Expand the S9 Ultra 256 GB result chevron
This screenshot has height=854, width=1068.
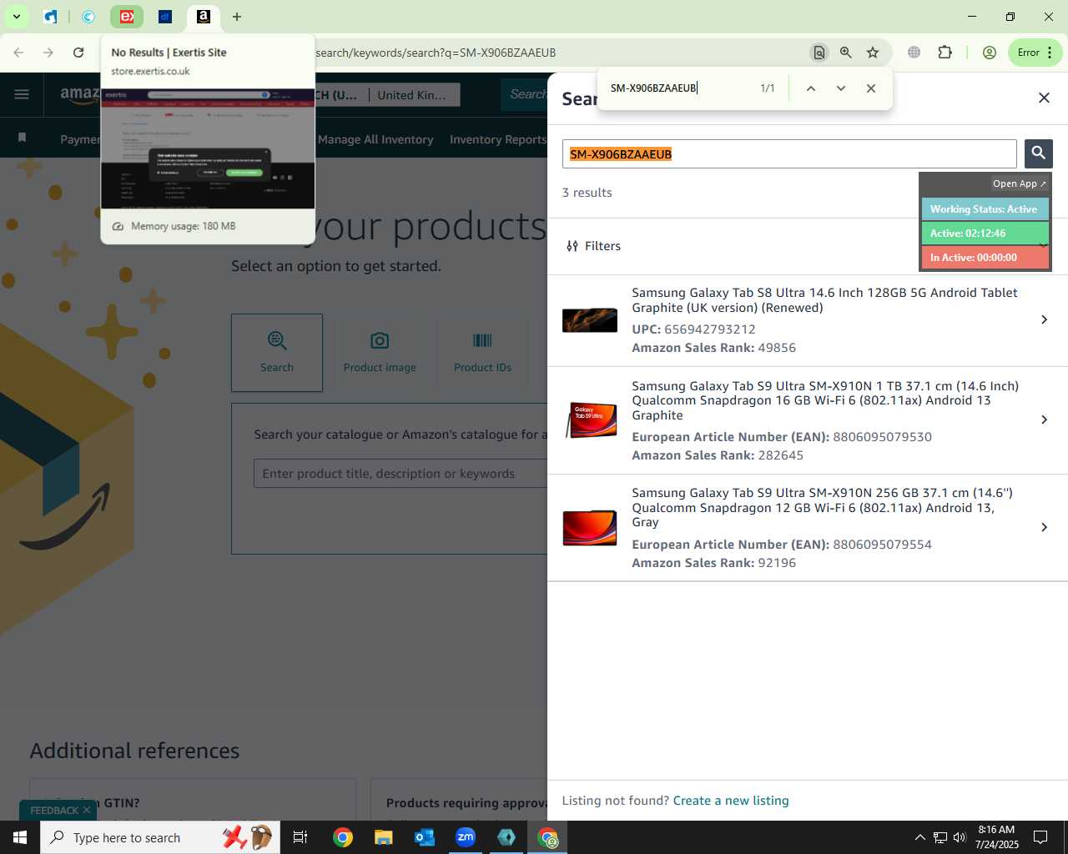point(1044,527)
